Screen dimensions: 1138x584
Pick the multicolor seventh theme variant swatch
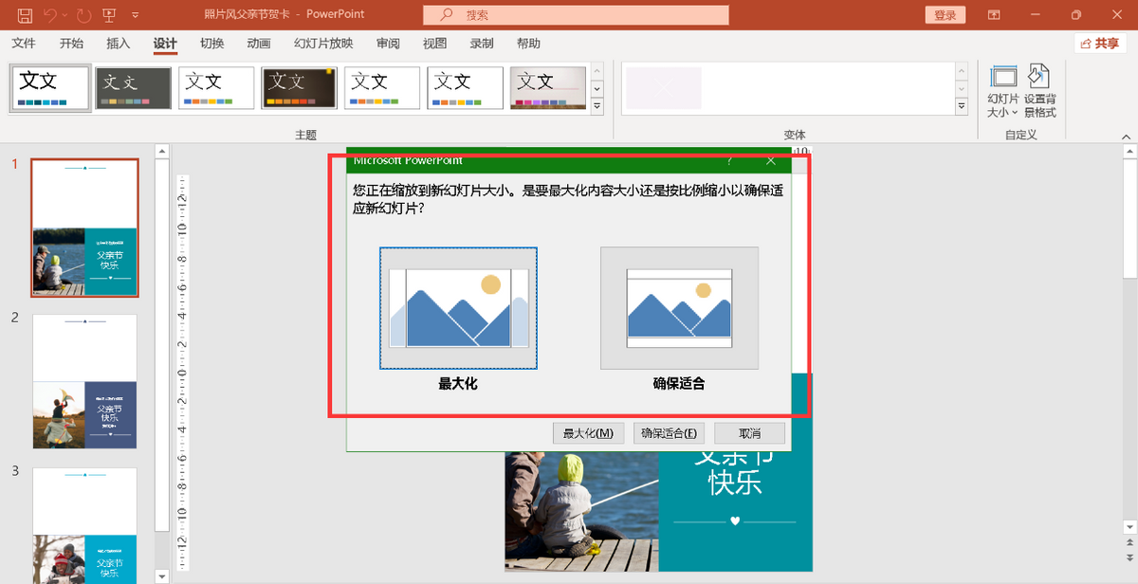pyautogui.click(x=547, y=87)
